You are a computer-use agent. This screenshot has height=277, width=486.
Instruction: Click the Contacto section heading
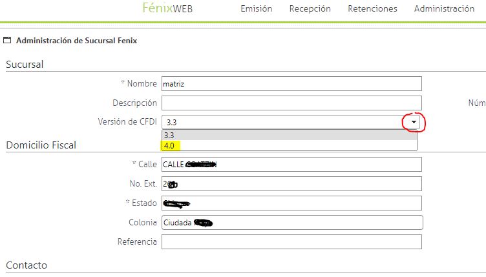26,265
